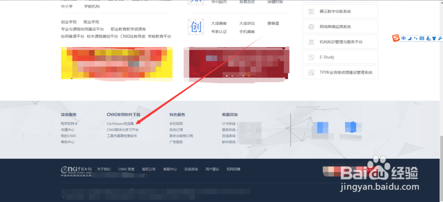This screenshot has height=202, width=443.
Task: Open the 专家认证 link
Action: click(x=219, y=32)
